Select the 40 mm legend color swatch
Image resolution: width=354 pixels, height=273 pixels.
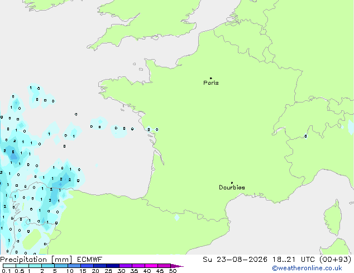[x=151, y=266]
